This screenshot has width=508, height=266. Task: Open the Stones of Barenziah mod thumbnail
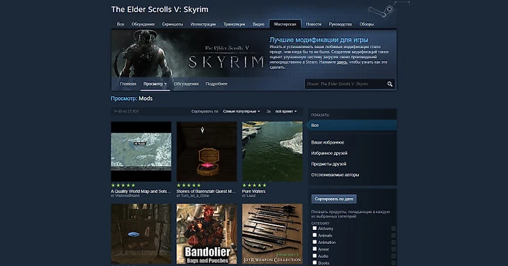coord(207,151)
